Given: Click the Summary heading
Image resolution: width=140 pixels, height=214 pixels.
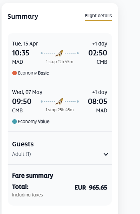Looking at the screenshot, I should (23, 16).
